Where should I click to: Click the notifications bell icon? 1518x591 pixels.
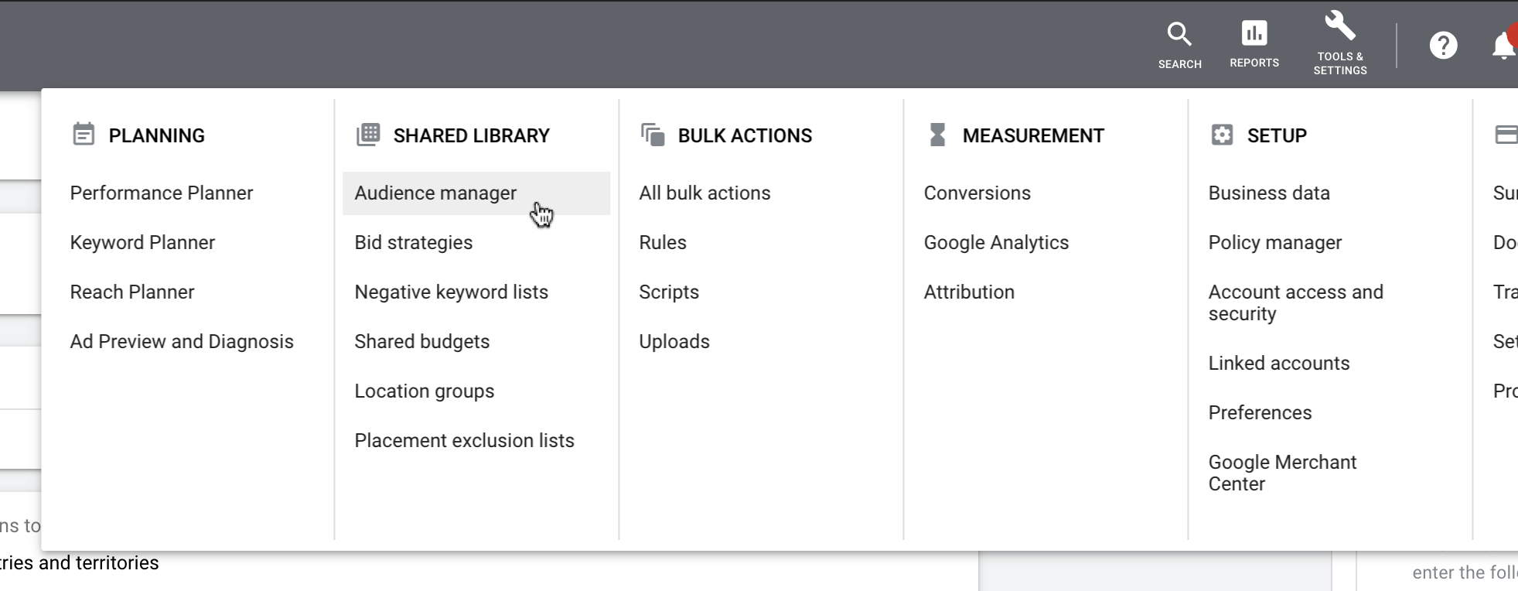[1503, 45]
